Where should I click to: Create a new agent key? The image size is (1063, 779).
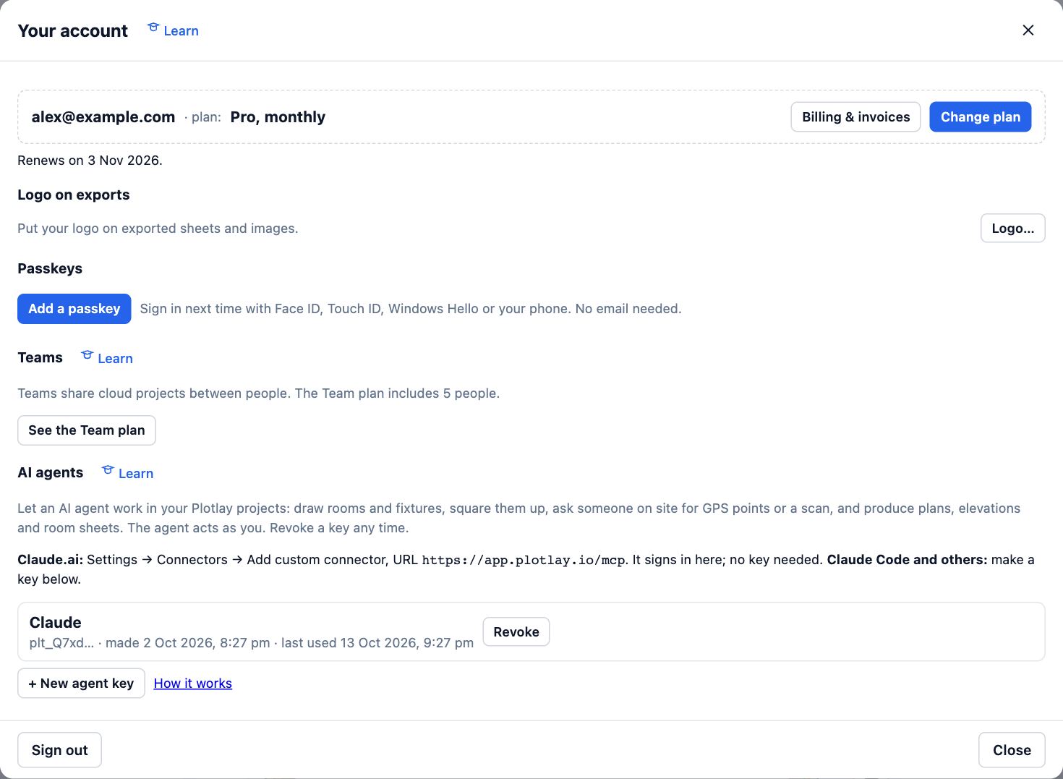point(81,684)
